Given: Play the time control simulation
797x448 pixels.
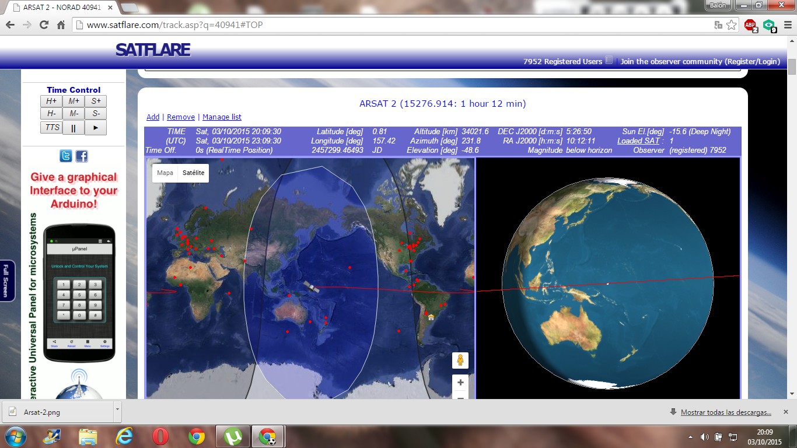Looking at the screenshot, I should 96,128.
